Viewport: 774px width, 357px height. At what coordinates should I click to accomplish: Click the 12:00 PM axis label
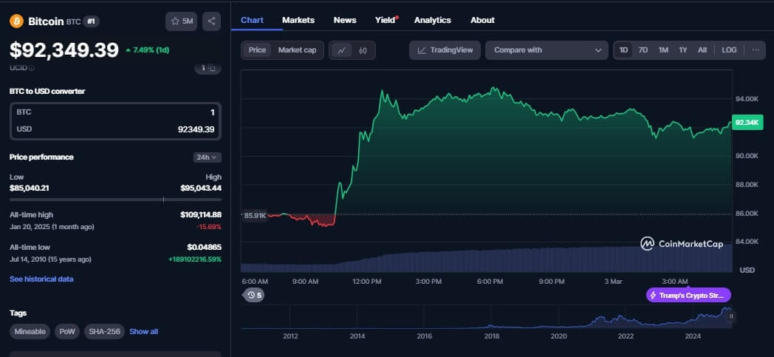point(366,282)
